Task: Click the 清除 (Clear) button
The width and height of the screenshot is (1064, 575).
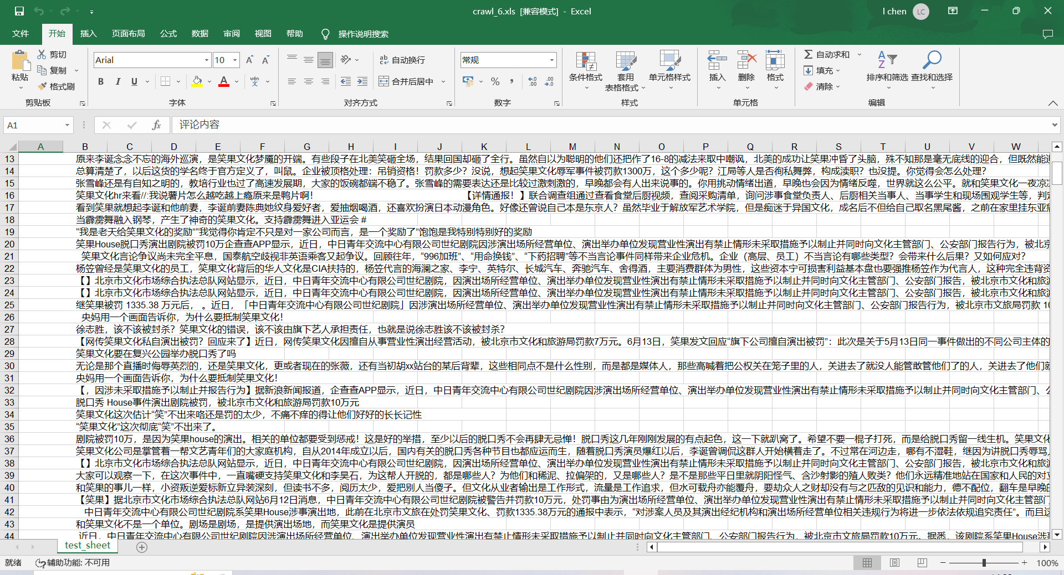Action: tap(822, 86)
